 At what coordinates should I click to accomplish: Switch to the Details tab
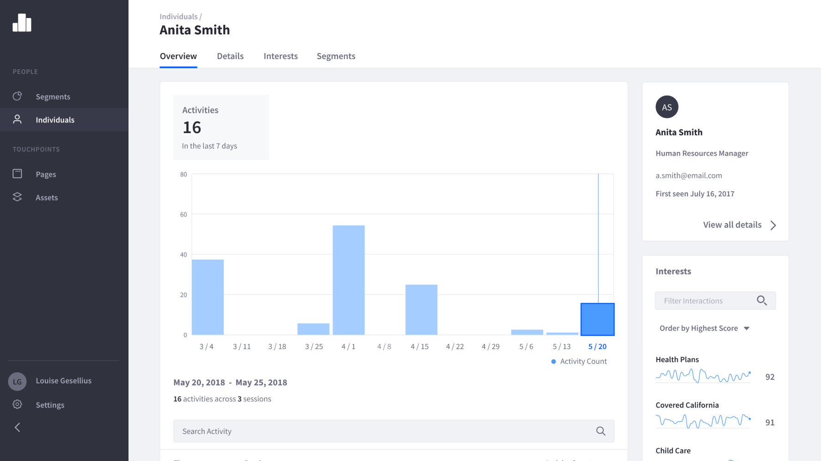pyautogui.click(x=230, y=56)
